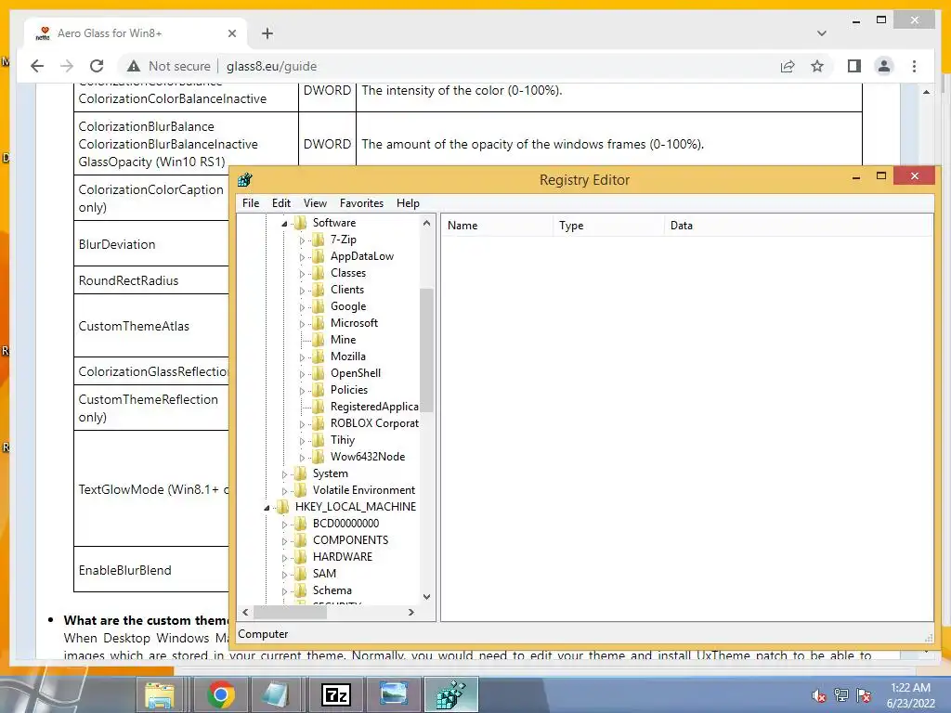Open File Explorer from the taskbar

point(160,694)
